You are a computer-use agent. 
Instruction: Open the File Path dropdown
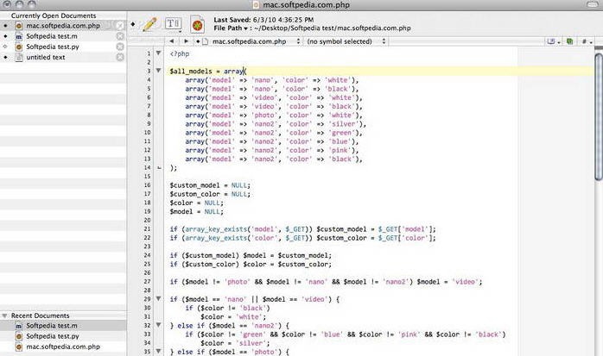[233, 28]
